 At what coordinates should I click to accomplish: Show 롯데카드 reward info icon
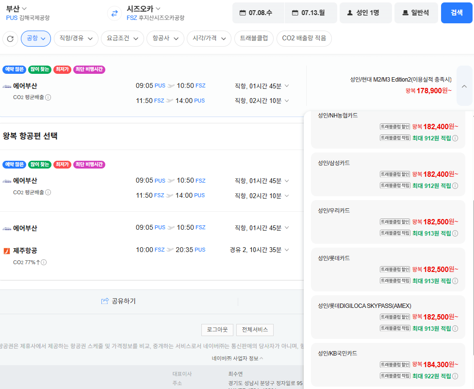455,281
